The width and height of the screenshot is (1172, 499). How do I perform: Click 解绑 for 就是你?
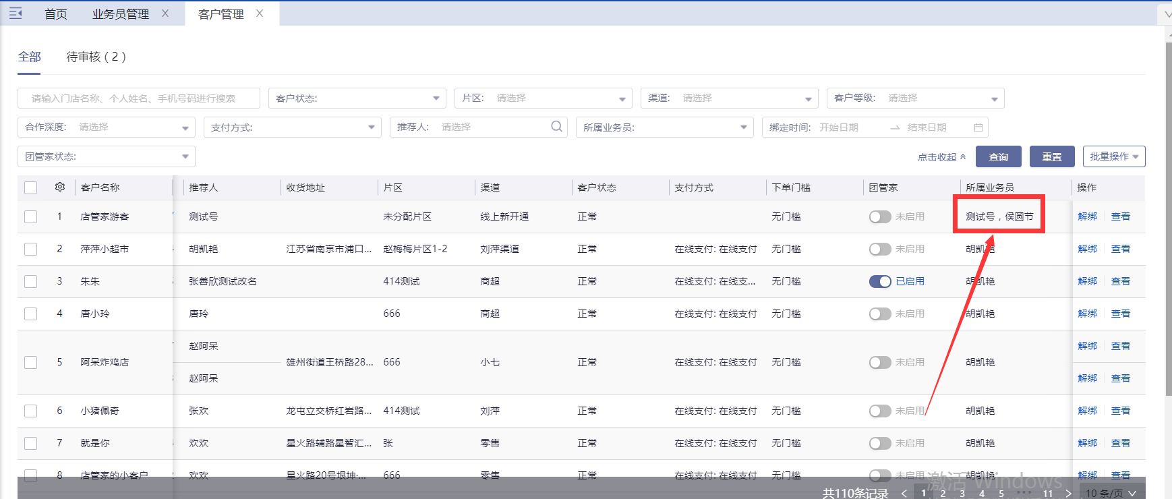pos(1088,443)
